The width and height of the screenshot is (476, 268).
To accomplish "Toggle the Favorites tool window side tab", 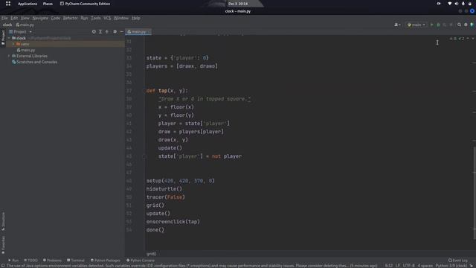I will tap(3, 245).
